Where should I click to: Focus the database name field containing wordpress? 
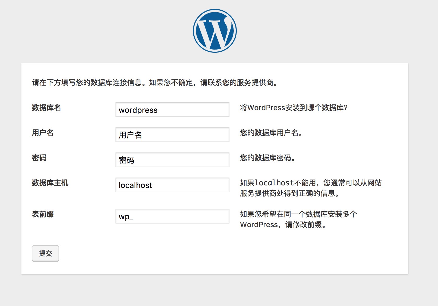(172, 110)
